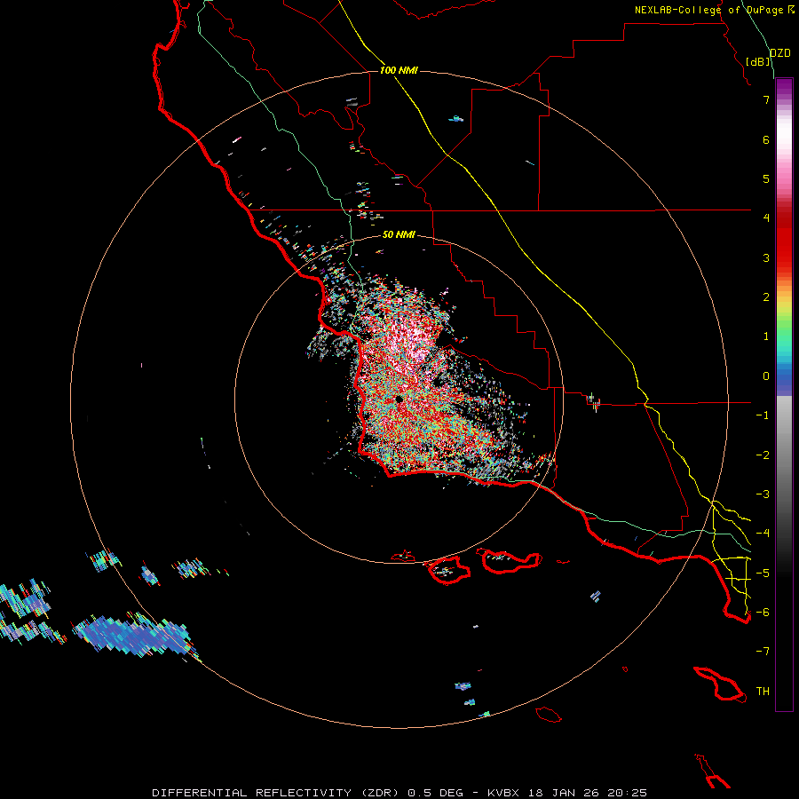Viewport: 799px width, 799px height.
Task: Click the DZD color scale title
Action: [x=779, y=53]
